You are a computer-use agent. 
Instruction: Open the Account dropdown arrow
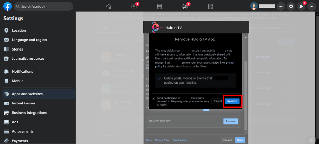pos(312,7)
